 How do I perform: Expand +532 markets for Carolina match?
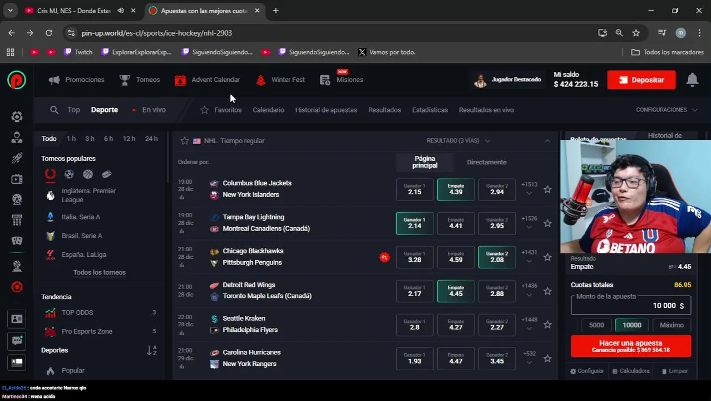(529, 358)
